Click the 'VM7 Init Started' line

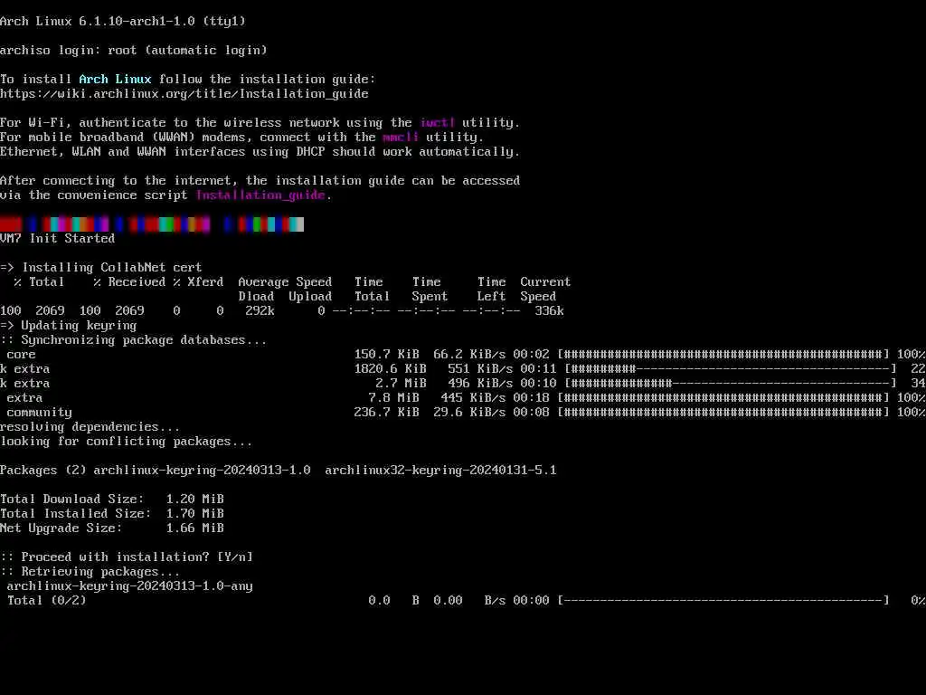[x=57, y=238]
